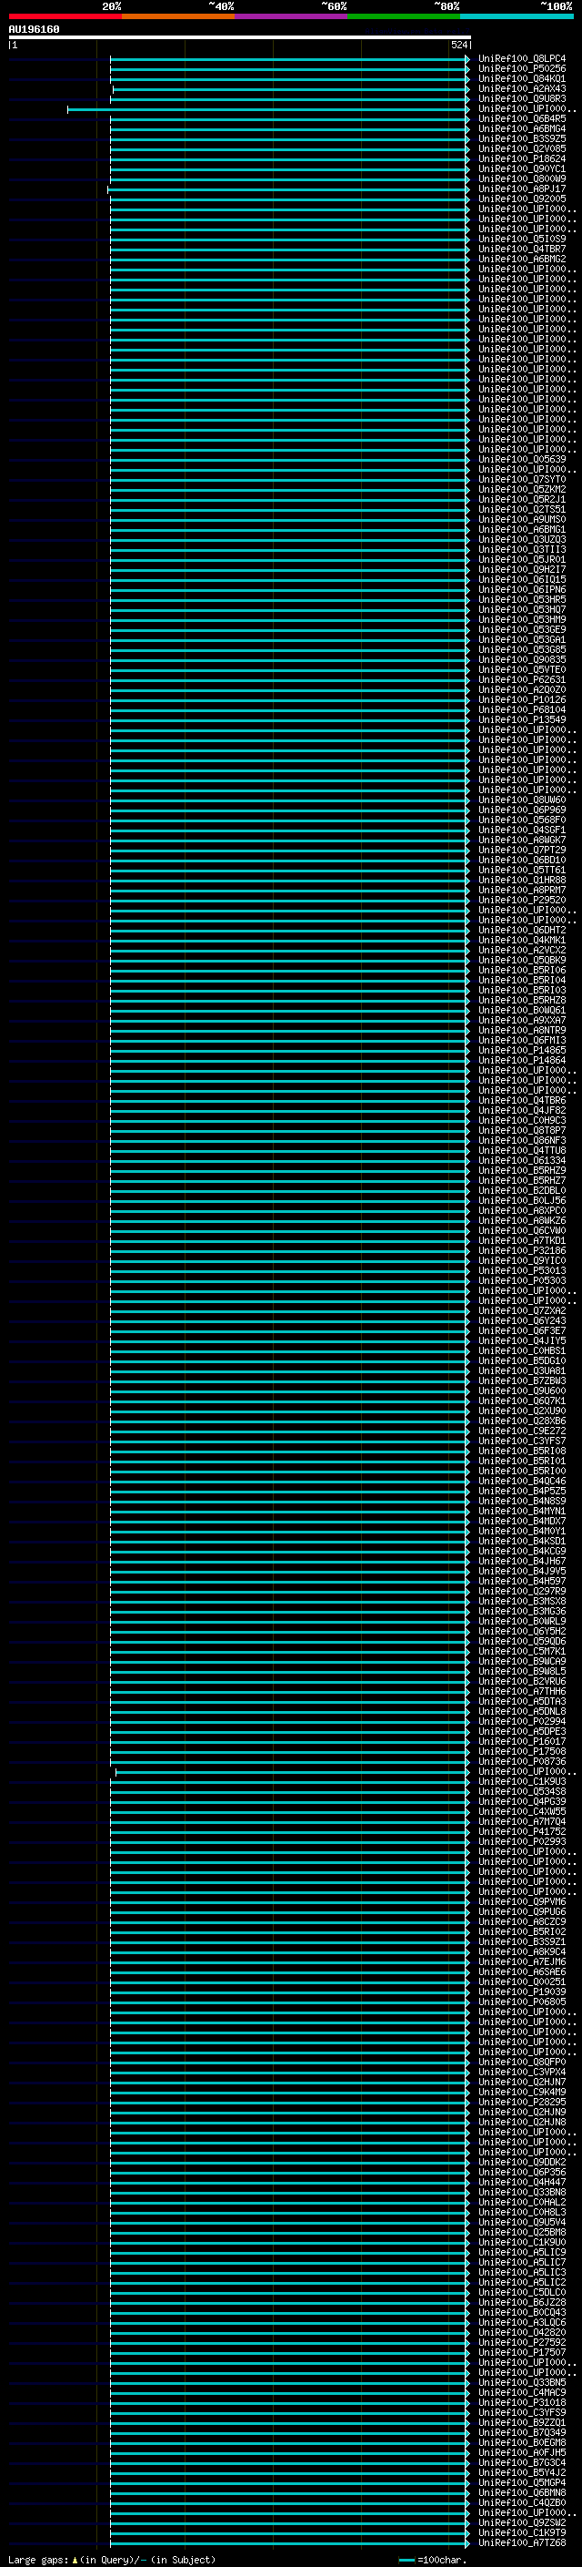Open hit UniRef100_Q4TBR7
The image size is (582, 2567).
[x=521, y=250]
